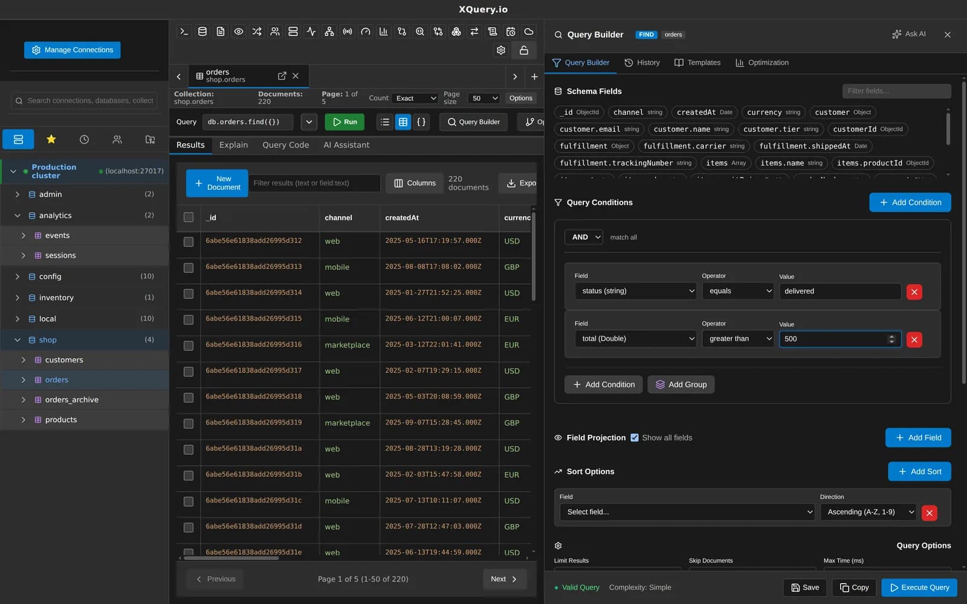
Task: Click the unlock padlock icon
Action: (x=524, y=50)
